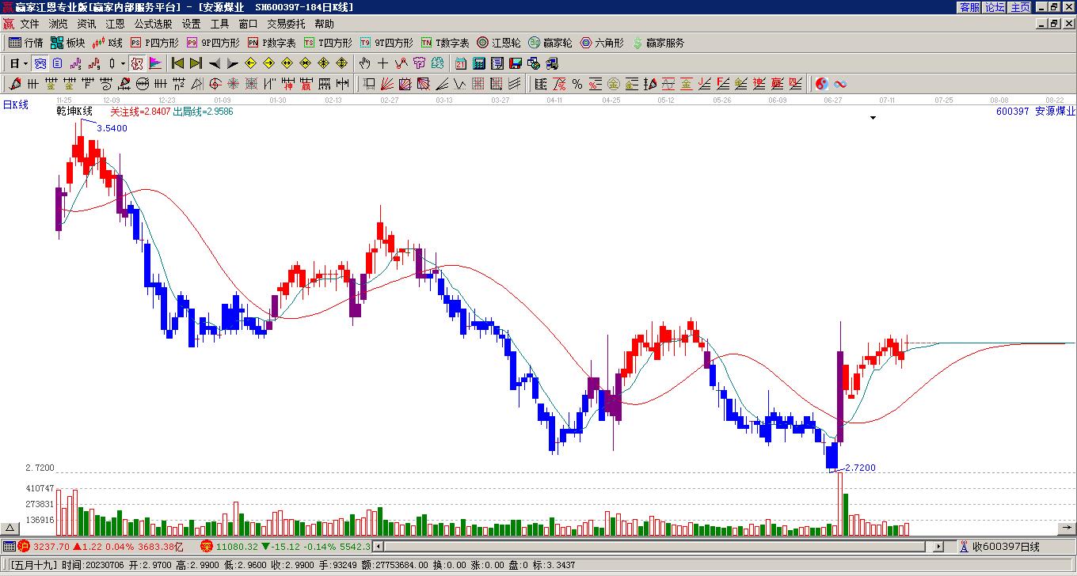Open the 设置 menu
The height and width of the screenshot is (576, 1077).
click(x=191, y=24)
